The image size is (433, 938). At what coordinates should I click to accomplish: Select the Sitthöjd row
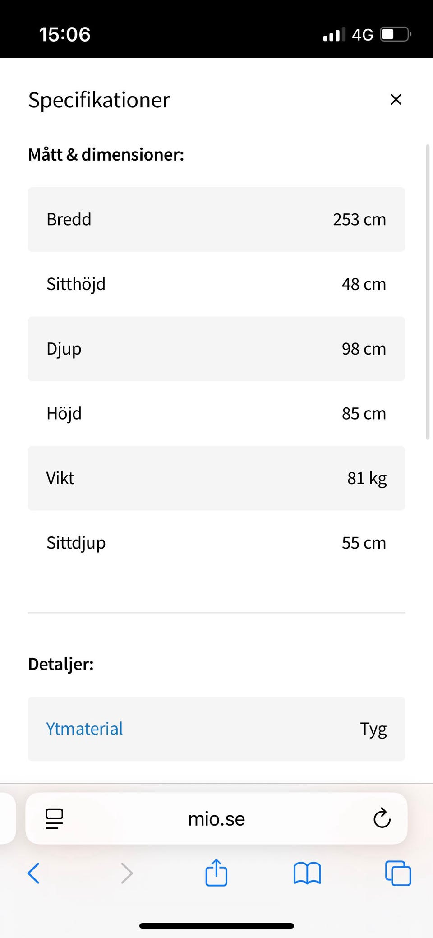pos(216,284)
